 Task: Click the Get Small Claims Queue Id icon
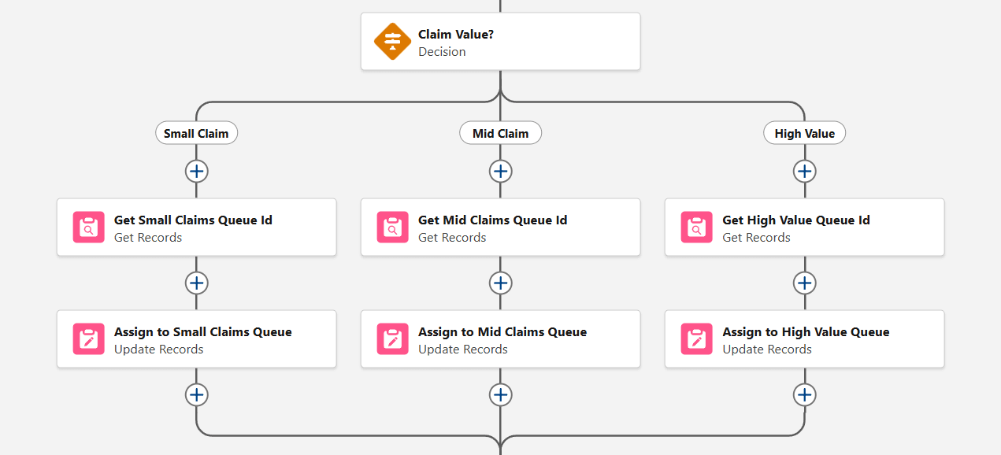click(x=89, y=227)
